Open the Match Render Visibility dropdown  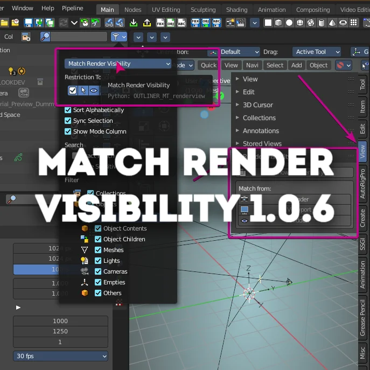pos(118,64)
